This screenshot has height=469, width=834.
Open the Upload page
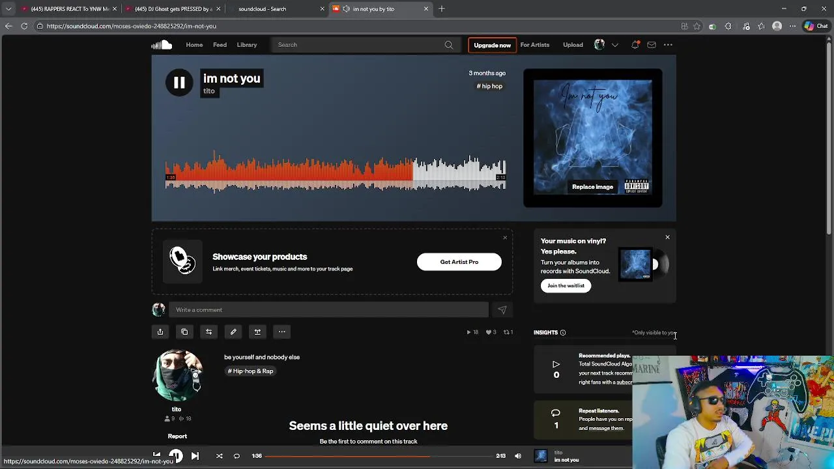click(x=573, y=45)
